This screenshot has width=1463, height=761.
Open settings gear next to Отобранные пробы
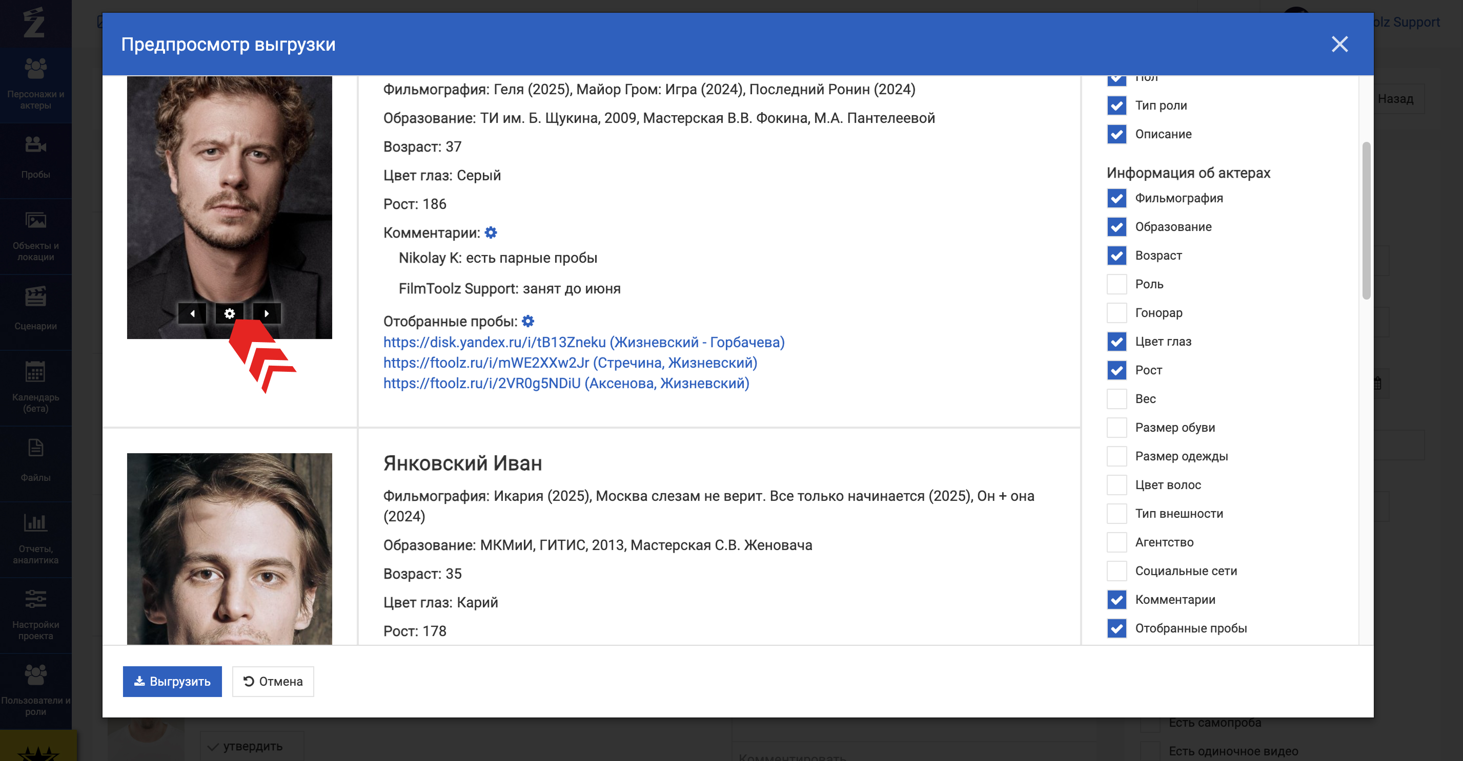(x=527, y=321)
